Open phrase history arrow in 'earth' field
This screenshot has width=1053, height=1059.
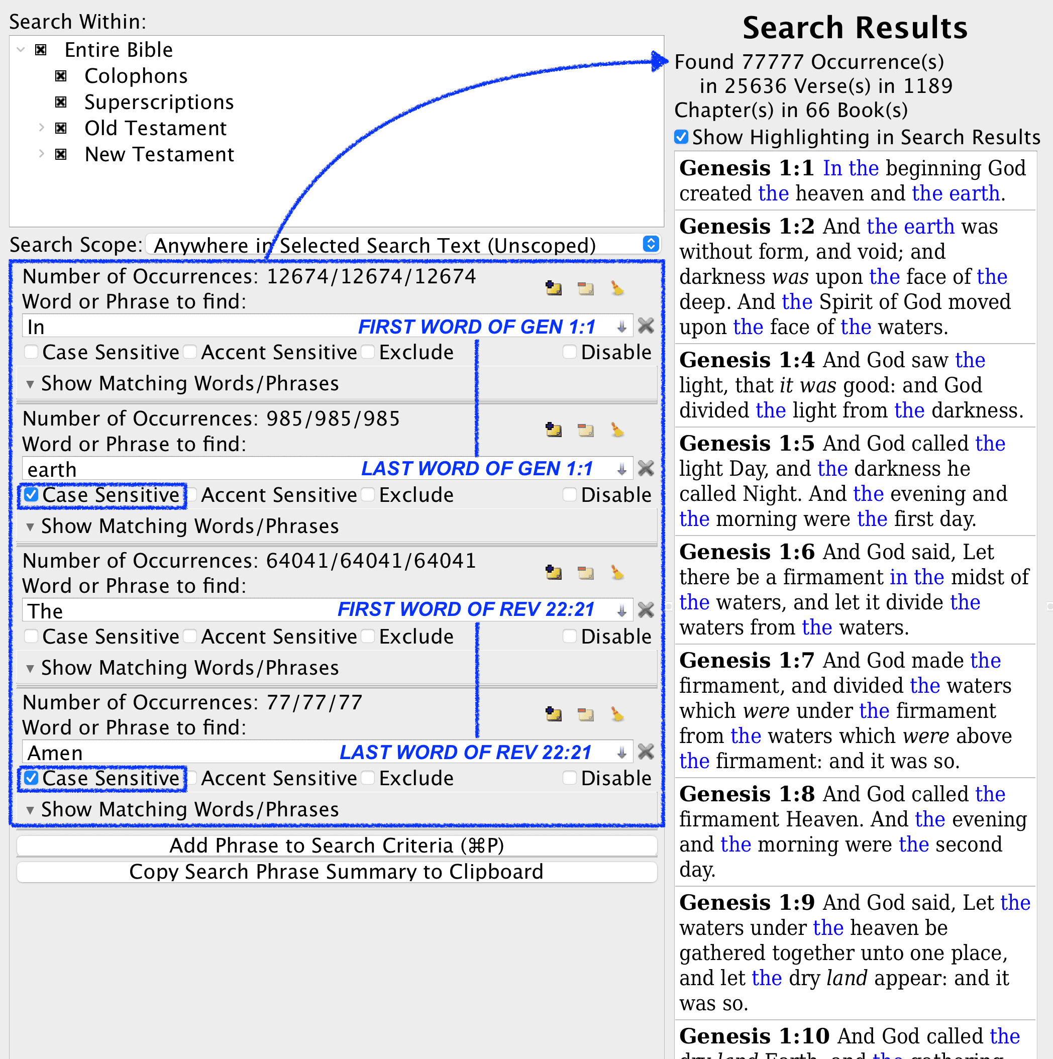[x=621, y=469]
